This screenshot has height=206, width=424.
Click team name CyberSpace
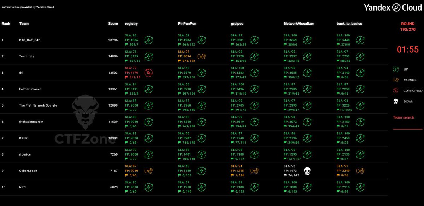click(x=28, y=171)
